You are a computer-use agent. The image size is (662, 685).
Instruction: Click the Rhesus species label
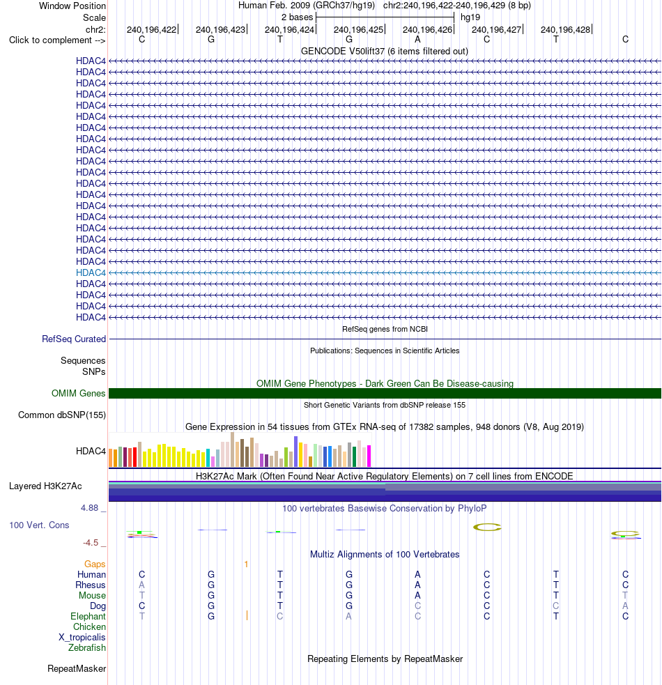[91, 585]
